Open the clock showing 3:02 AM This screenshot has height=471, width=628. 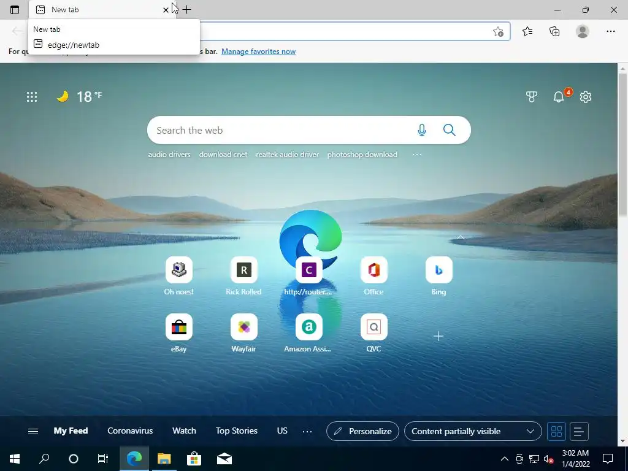pyautogui.click(x=575, y=459)
